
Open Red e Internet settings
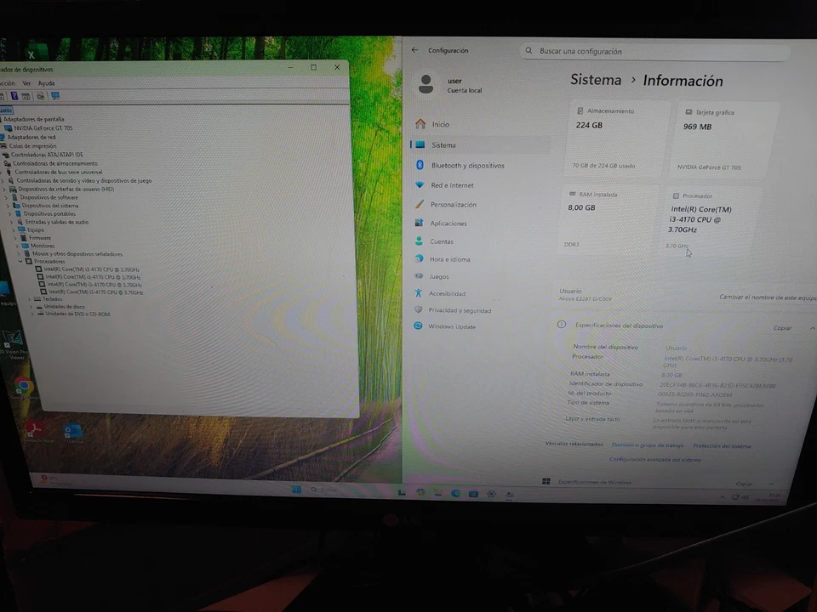[x=452, y=184]
